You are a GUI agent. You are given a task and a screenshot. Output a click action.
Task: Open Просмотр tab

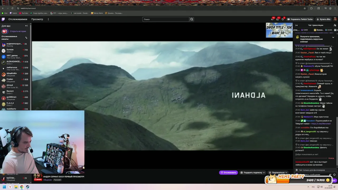click(x=37, y=19)
